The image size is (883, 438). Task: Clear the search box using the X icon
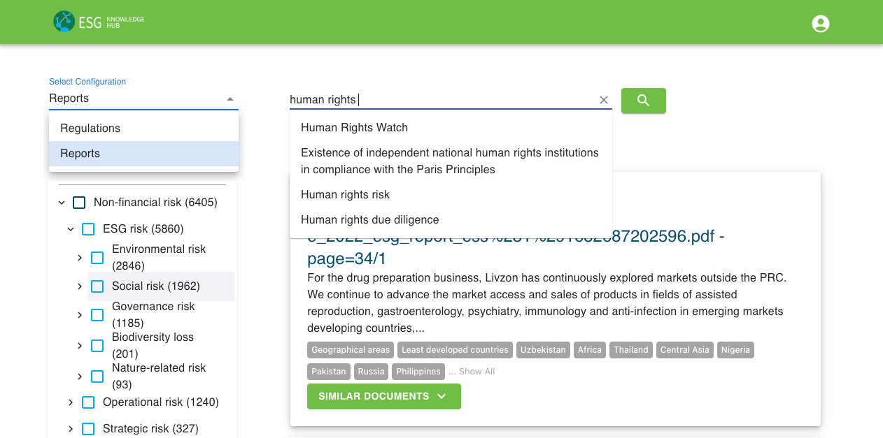(x=603, y=100)
